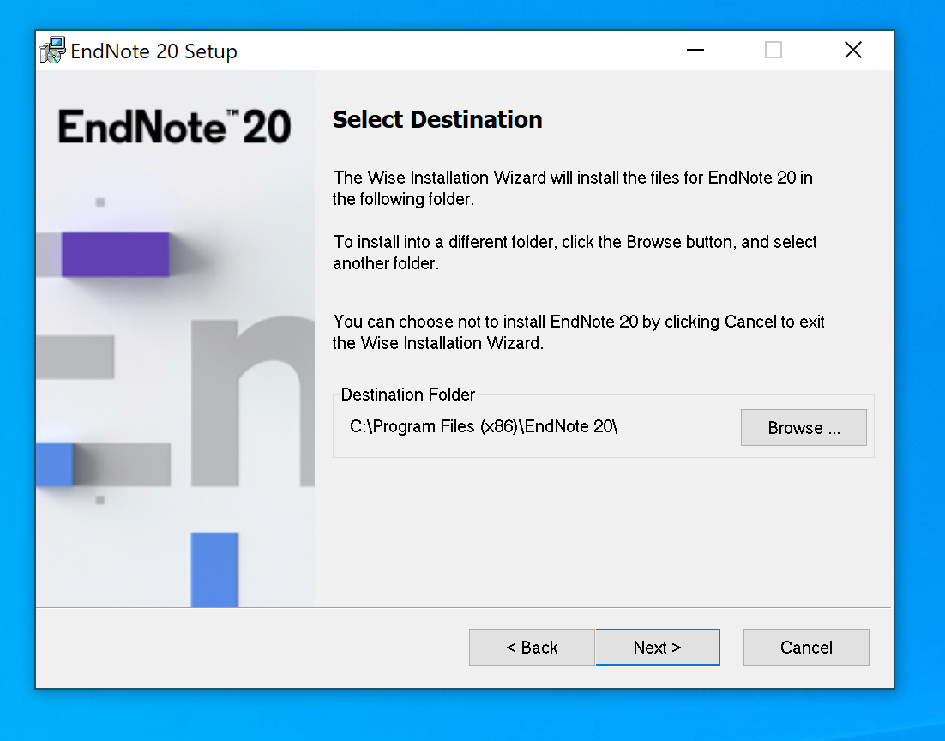Viewport: 945px width, 741px height.
Task: Click the Destination Folder group label
Action: [x=408, y=395]
